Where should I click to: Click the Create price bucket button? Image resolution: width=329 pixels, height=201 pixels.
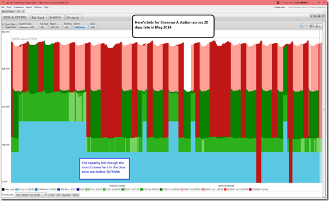51,195
